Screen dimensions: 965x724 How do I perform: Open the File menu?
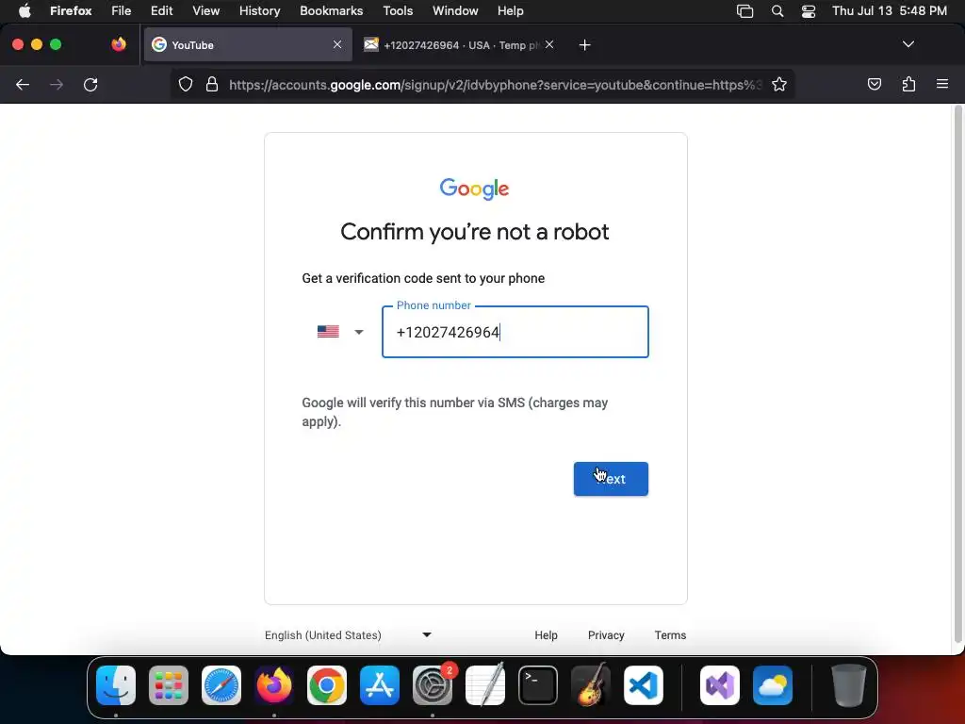[122, 10]
